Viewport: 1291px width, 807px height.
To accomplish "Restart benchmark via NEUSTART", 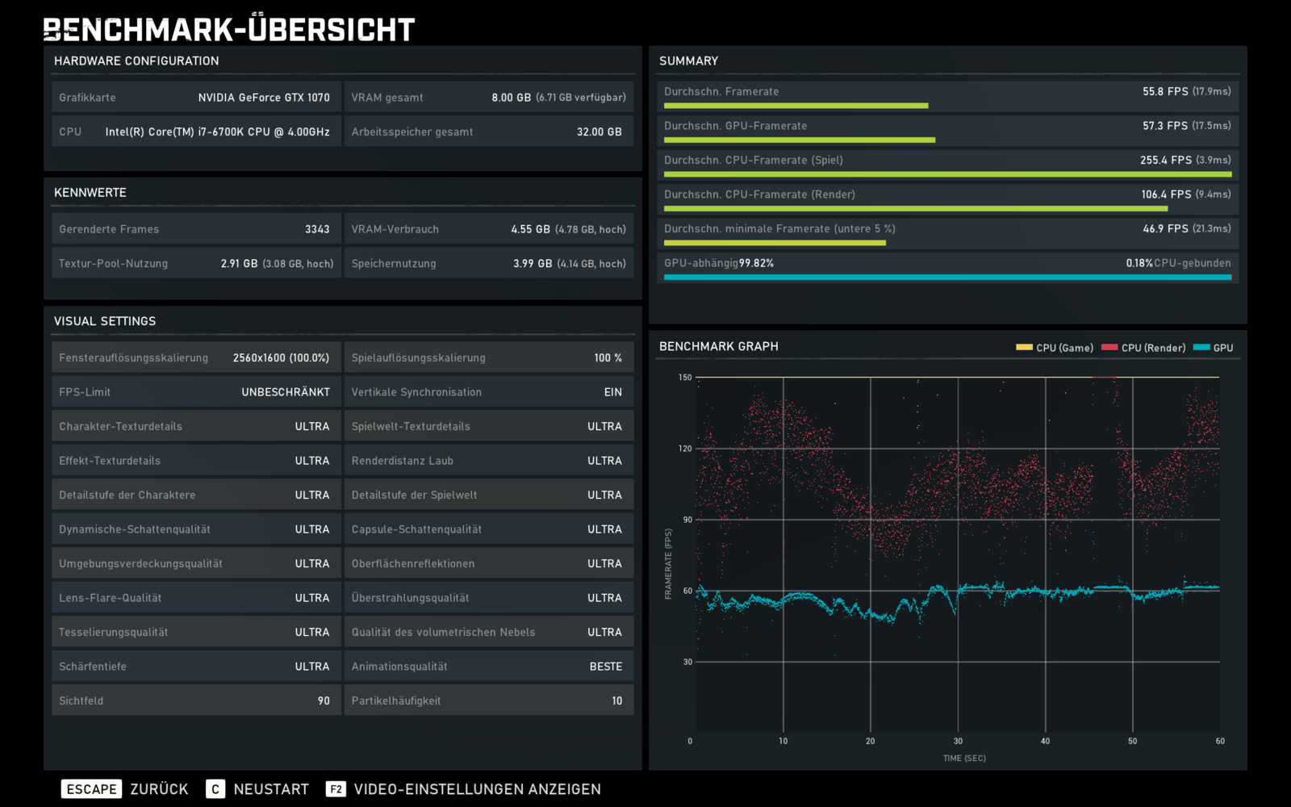I will [x=271, y=789].
